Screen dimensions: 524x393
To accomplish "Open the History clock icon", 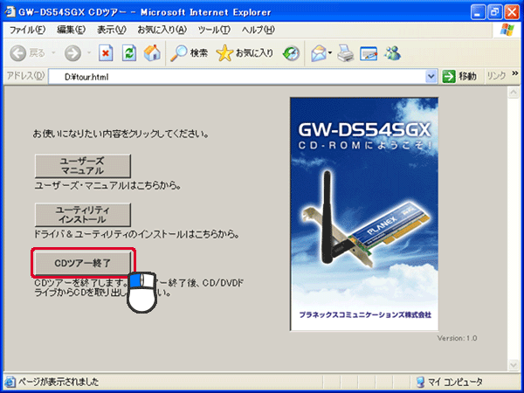I will click(x=291, y=52).
